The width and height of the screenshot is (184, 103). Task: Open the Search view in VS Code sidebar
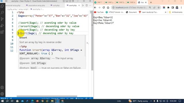(2, 13)
